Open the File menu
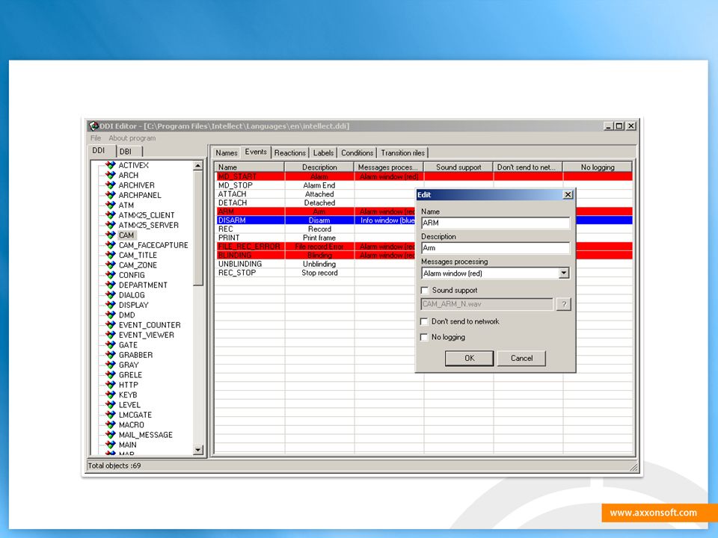The height and width of the screenshot is (538, 718). (x=95, y=138)
